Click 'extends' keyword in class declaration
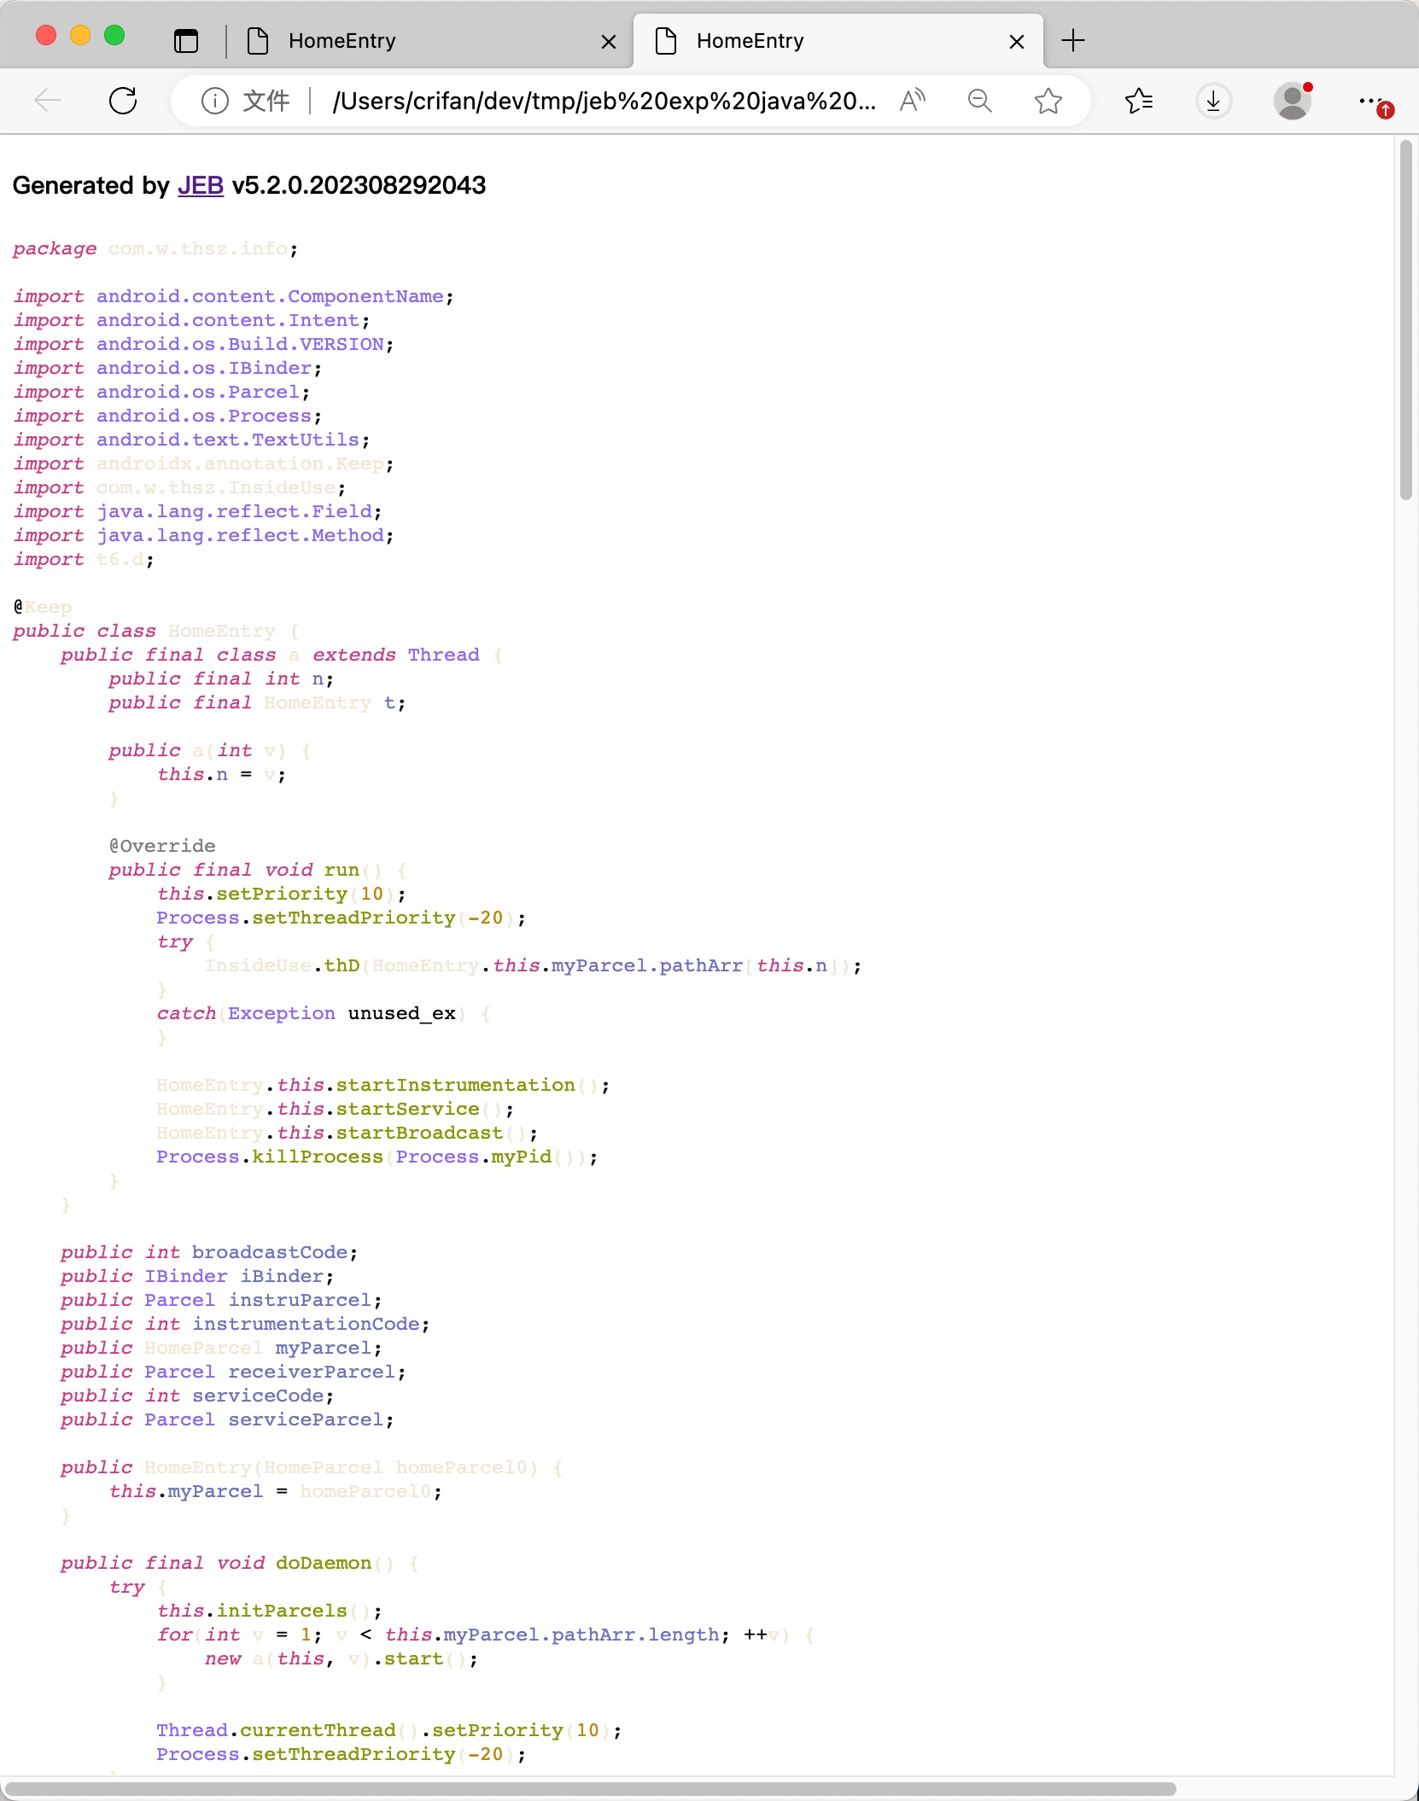1419x1801 pixels. pyautogui.click(x=353, y=655)
